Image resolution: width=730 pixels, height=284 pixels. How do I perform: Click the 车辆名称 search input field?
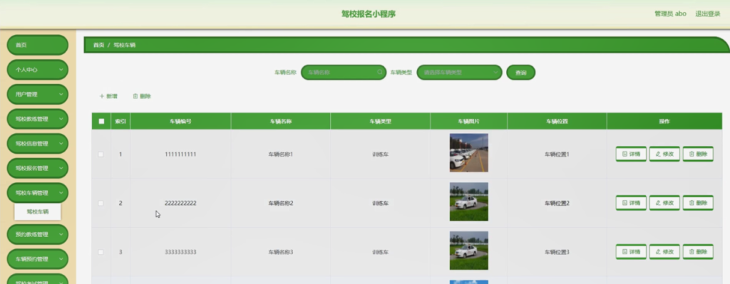344,73
